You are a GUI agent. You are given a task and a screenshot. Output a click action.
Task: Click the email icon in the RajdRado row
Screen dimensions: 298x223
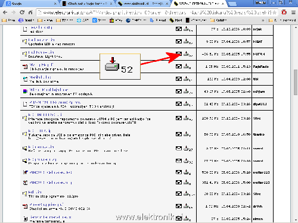tap(179, 67)
